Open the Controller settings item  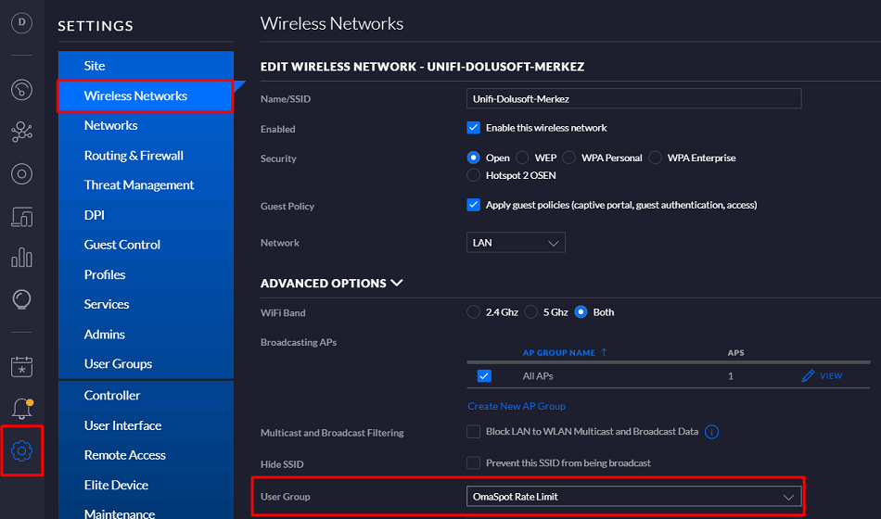tap(146, 396)
